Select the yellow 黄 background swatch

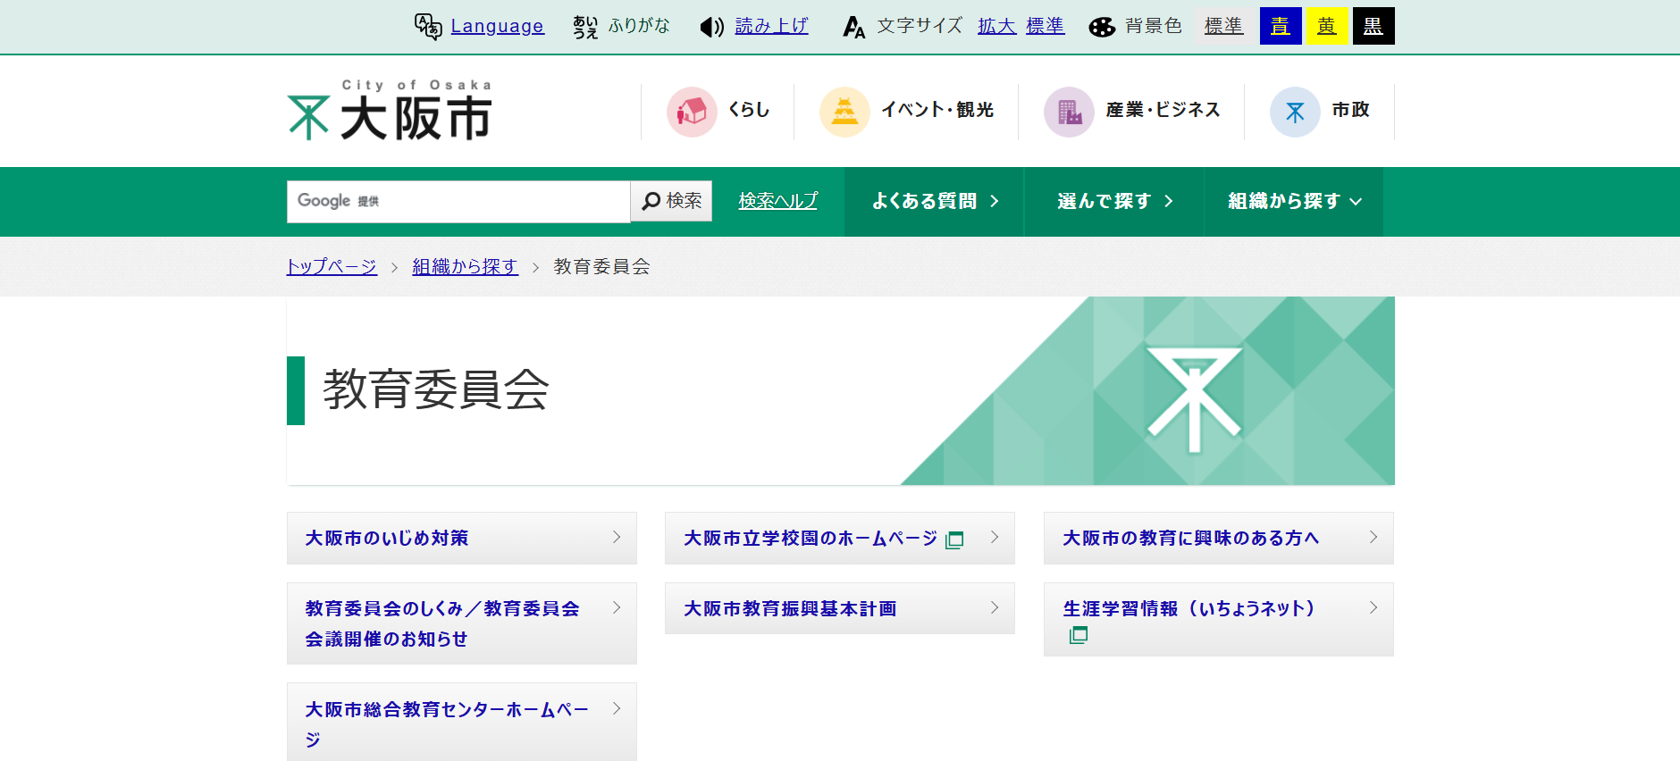[1327, 26]
